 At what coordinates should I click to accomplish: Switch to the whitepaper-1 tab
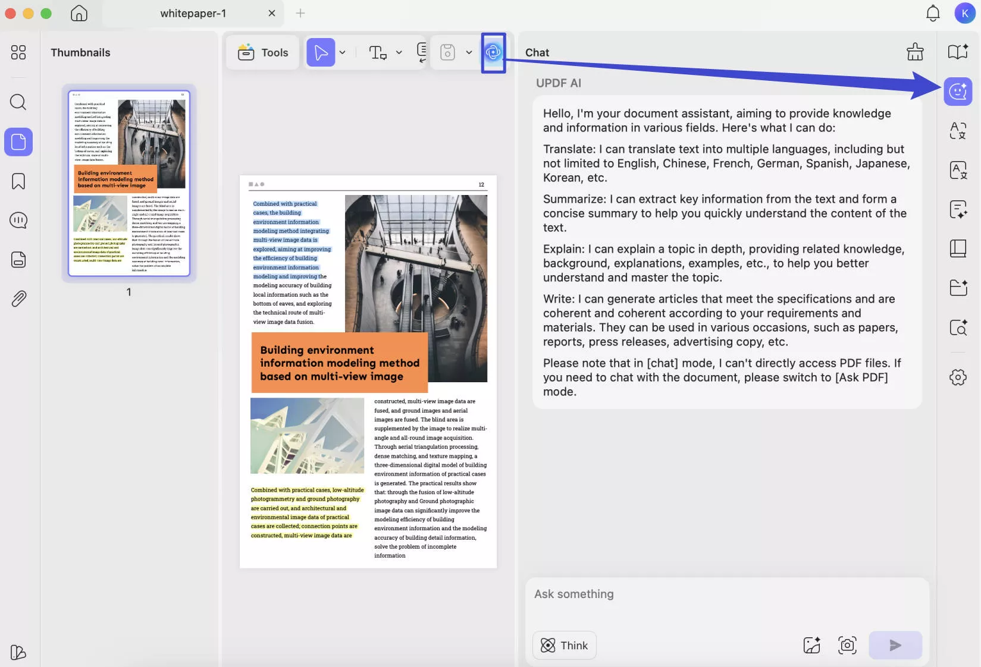193,13
